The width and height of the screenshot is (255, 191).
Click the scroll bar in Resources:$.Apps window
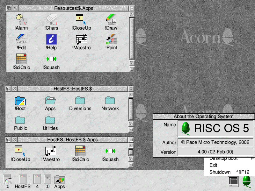click(x=132, y=39)
